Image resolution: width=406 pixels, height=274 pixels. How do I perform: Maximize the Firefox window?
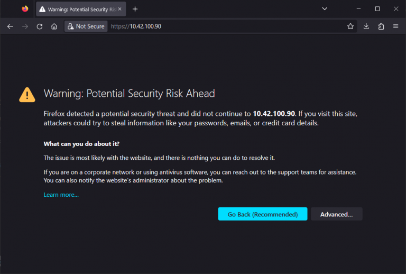377,9
